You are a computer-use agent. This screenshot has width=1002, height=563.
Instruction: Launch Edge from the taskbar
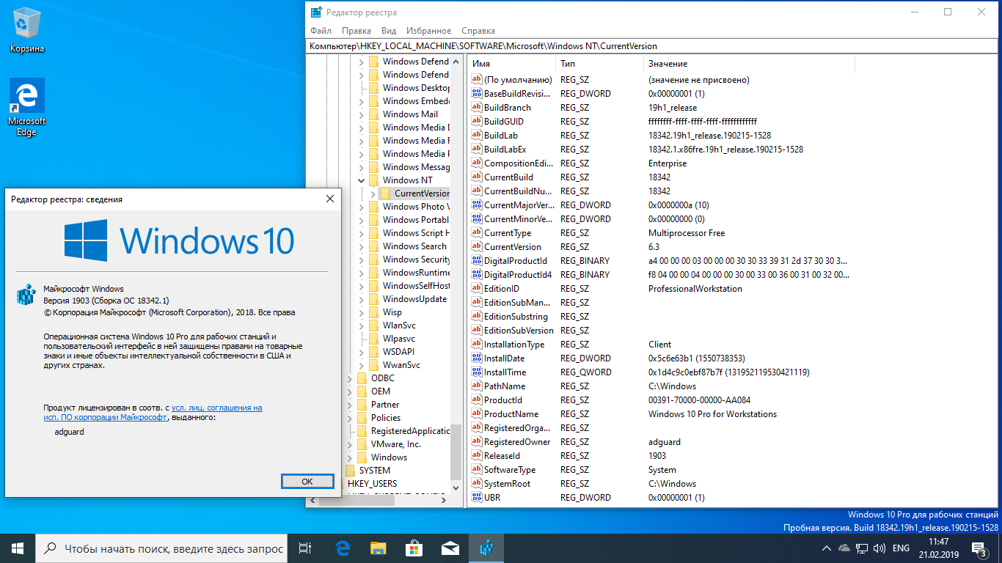(343, 548)
